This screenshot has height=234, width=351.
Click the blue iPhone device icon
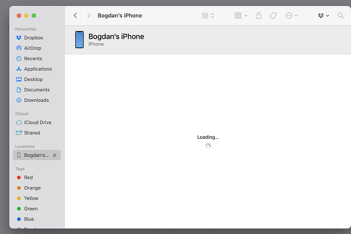pos(79,40)
